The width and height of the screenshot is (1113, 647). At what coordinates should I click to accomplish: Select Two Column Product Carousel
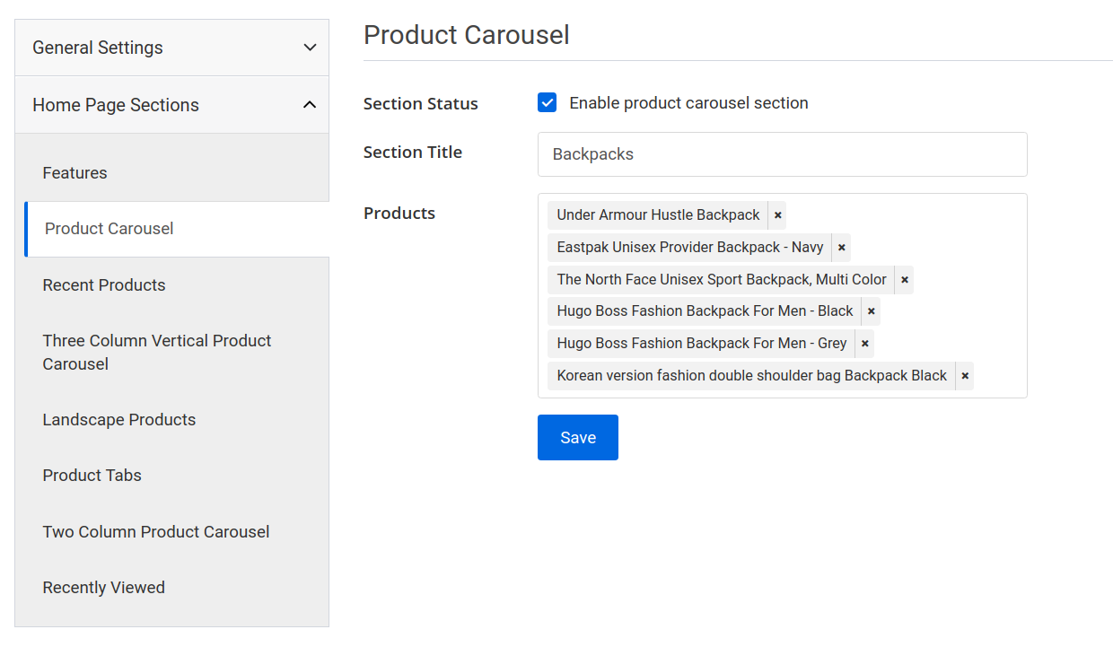coord(155,531)
